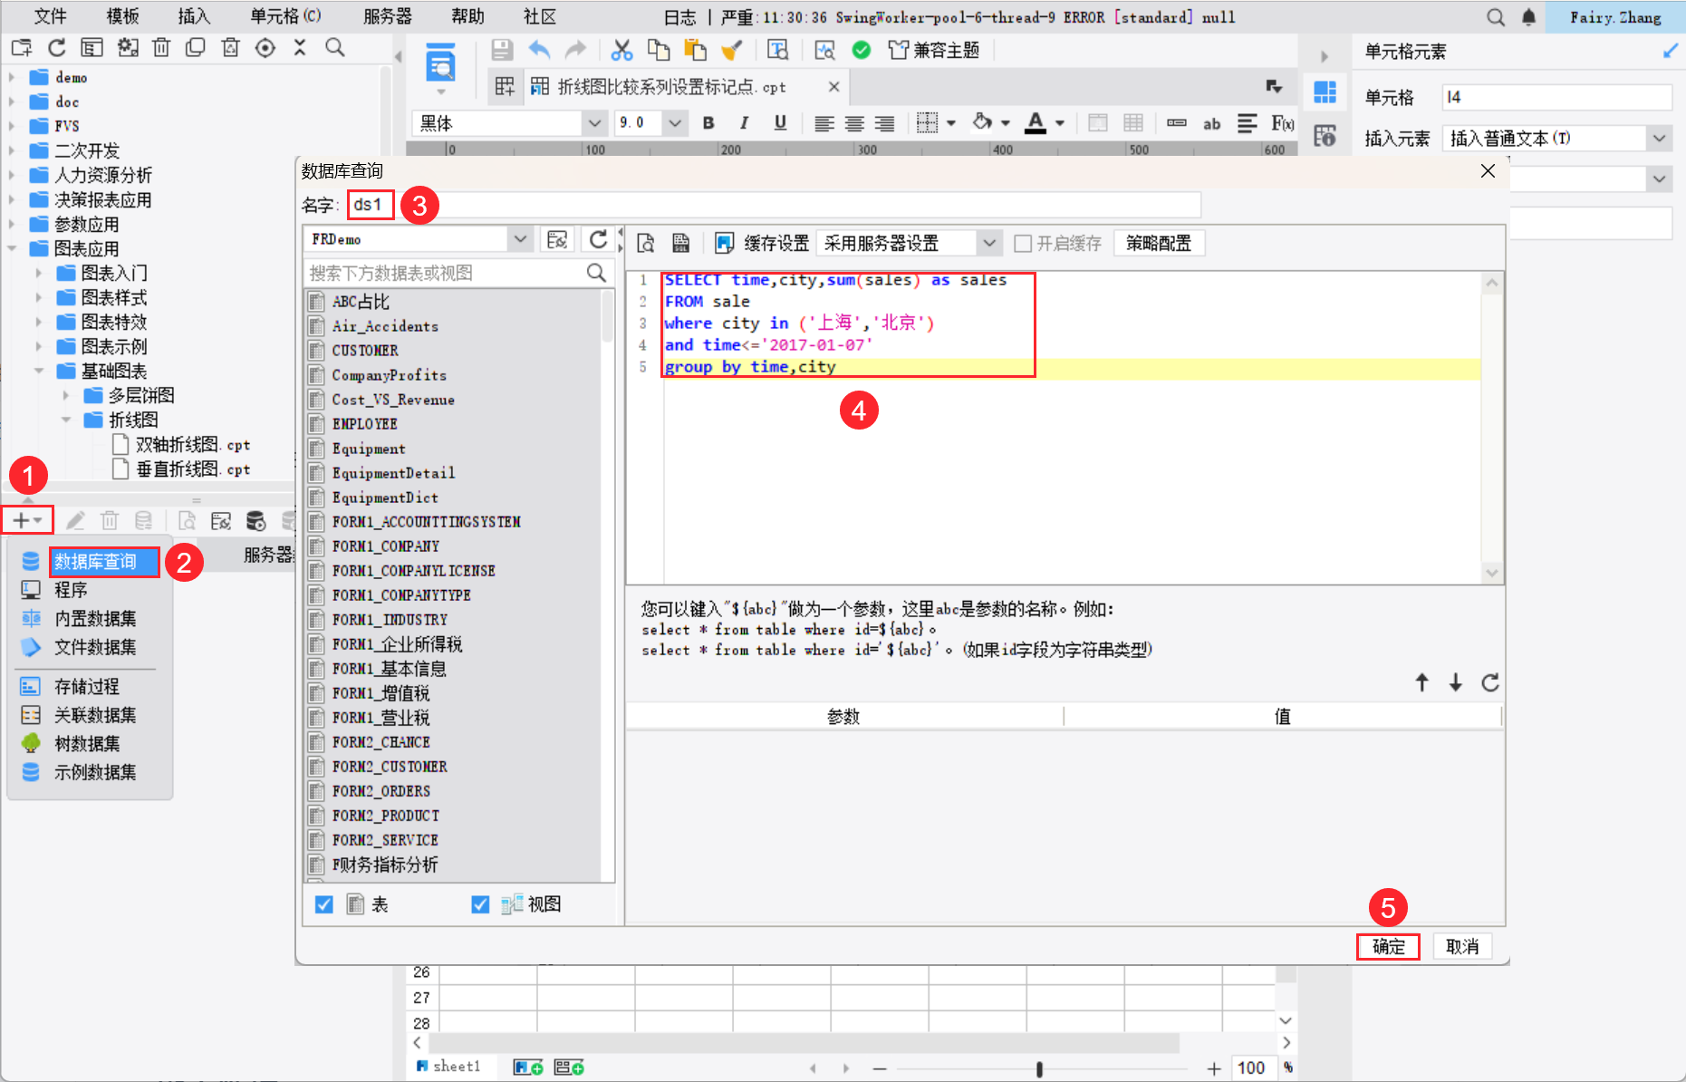
Task: Open the 模板 menu
Action: (123, 16)
